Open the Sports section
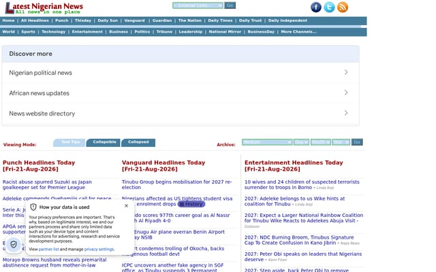 pos(29,32)
